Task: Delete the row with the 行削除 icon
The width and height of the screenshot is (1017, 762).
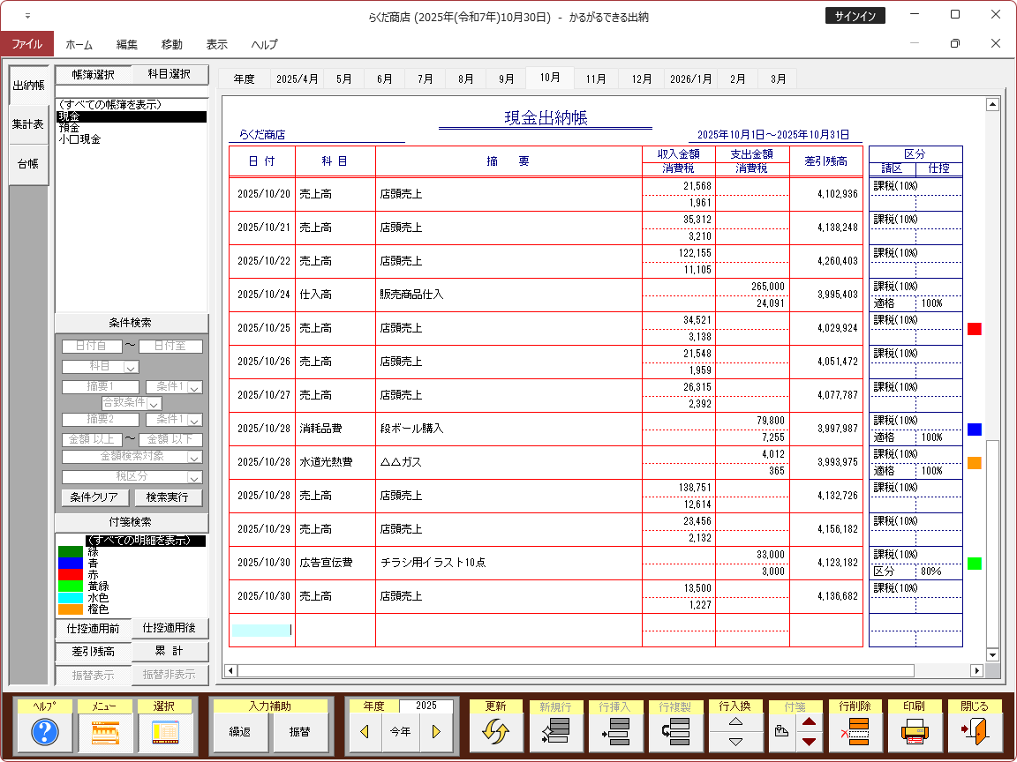Action: point(855,732)
